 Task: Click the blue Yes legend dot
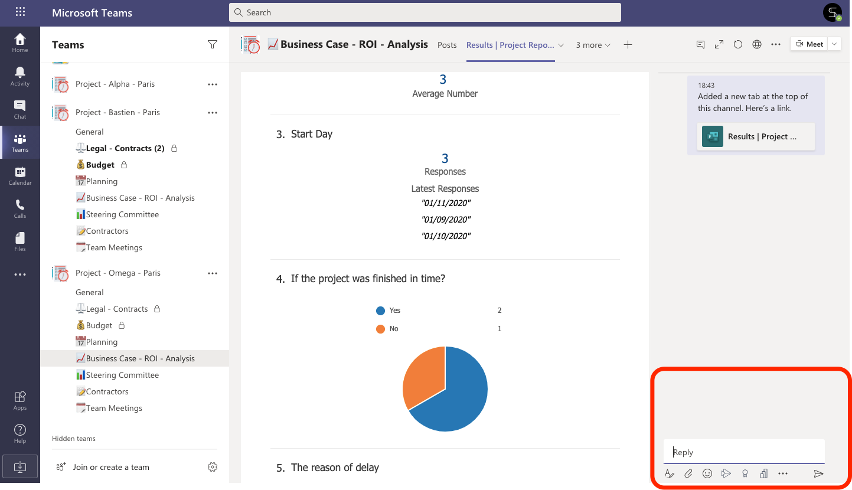point(380,311)
